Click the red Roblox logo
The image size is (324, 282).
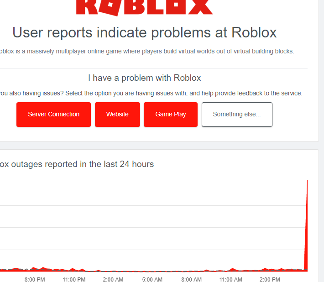[145, 7]
